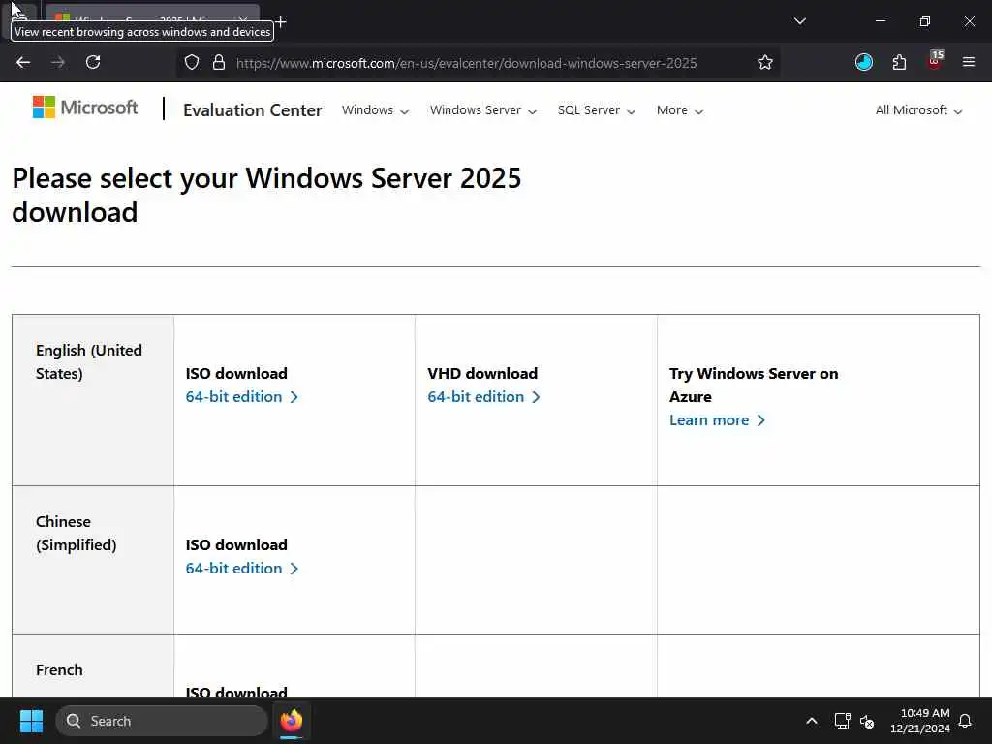The width and height of the screenshot is (992, 744).
Task: Open Firefox from the taskbar
Action: pyautogui.click(x=291, y=721)
